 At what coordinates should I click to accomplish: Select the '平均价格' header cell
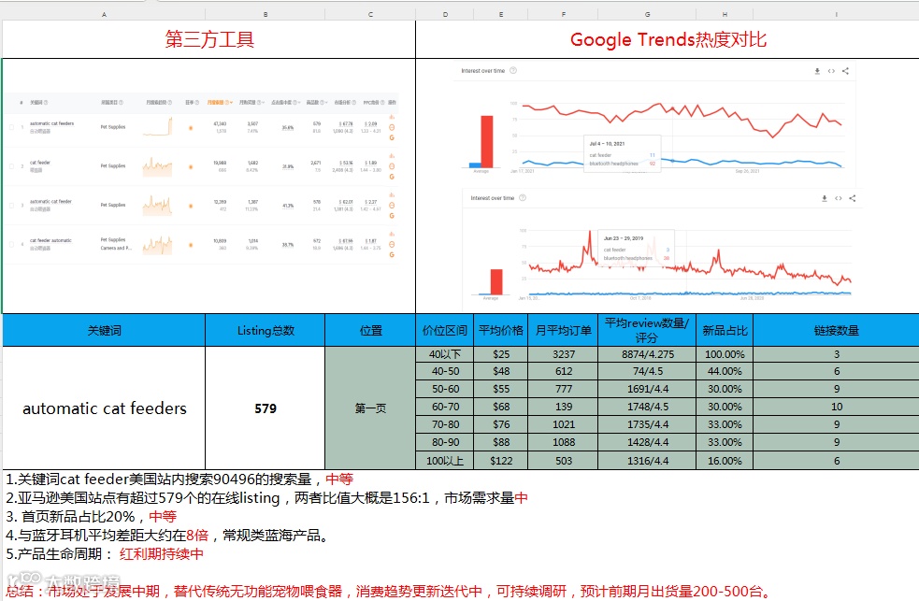[x=501, y=330]
